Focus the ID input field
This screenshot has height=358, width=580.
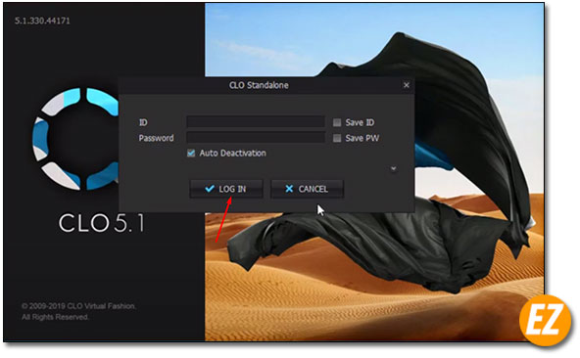click(256, 122)
